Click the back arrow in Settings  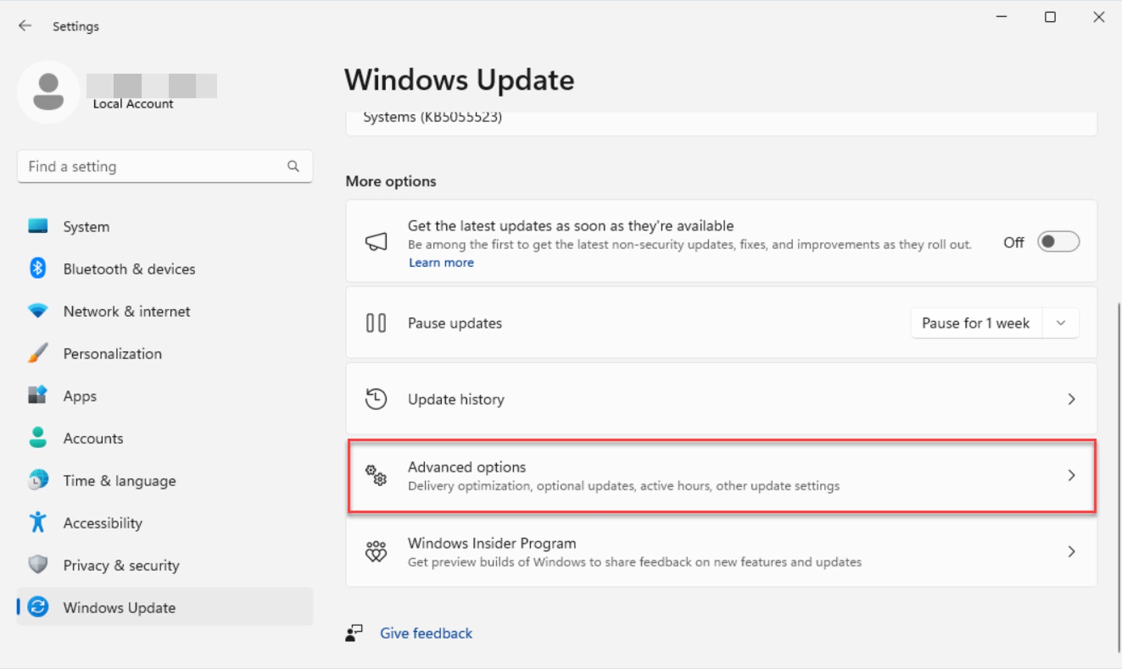coord(25,26)
